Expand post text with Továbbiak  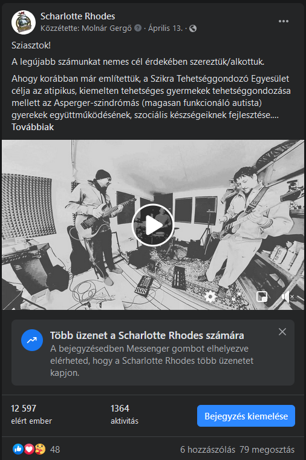(33, 127)
